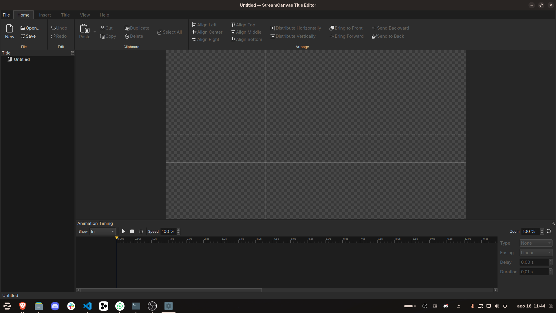This screenshot has height=313, width=556.
Task: Click the timeline horizontal scrollbar thumb
Action: click(171, 290)
